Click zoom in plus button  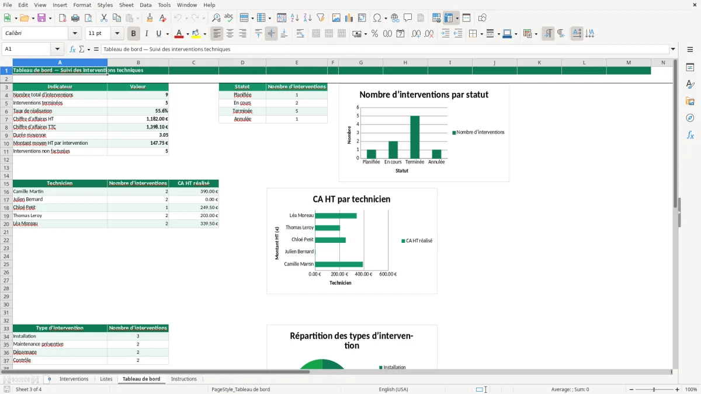coord(678,389)
